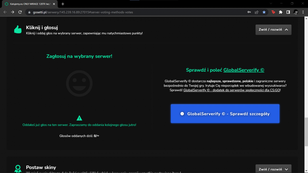Open the password key icon in address bar

[x=249, y=12]
